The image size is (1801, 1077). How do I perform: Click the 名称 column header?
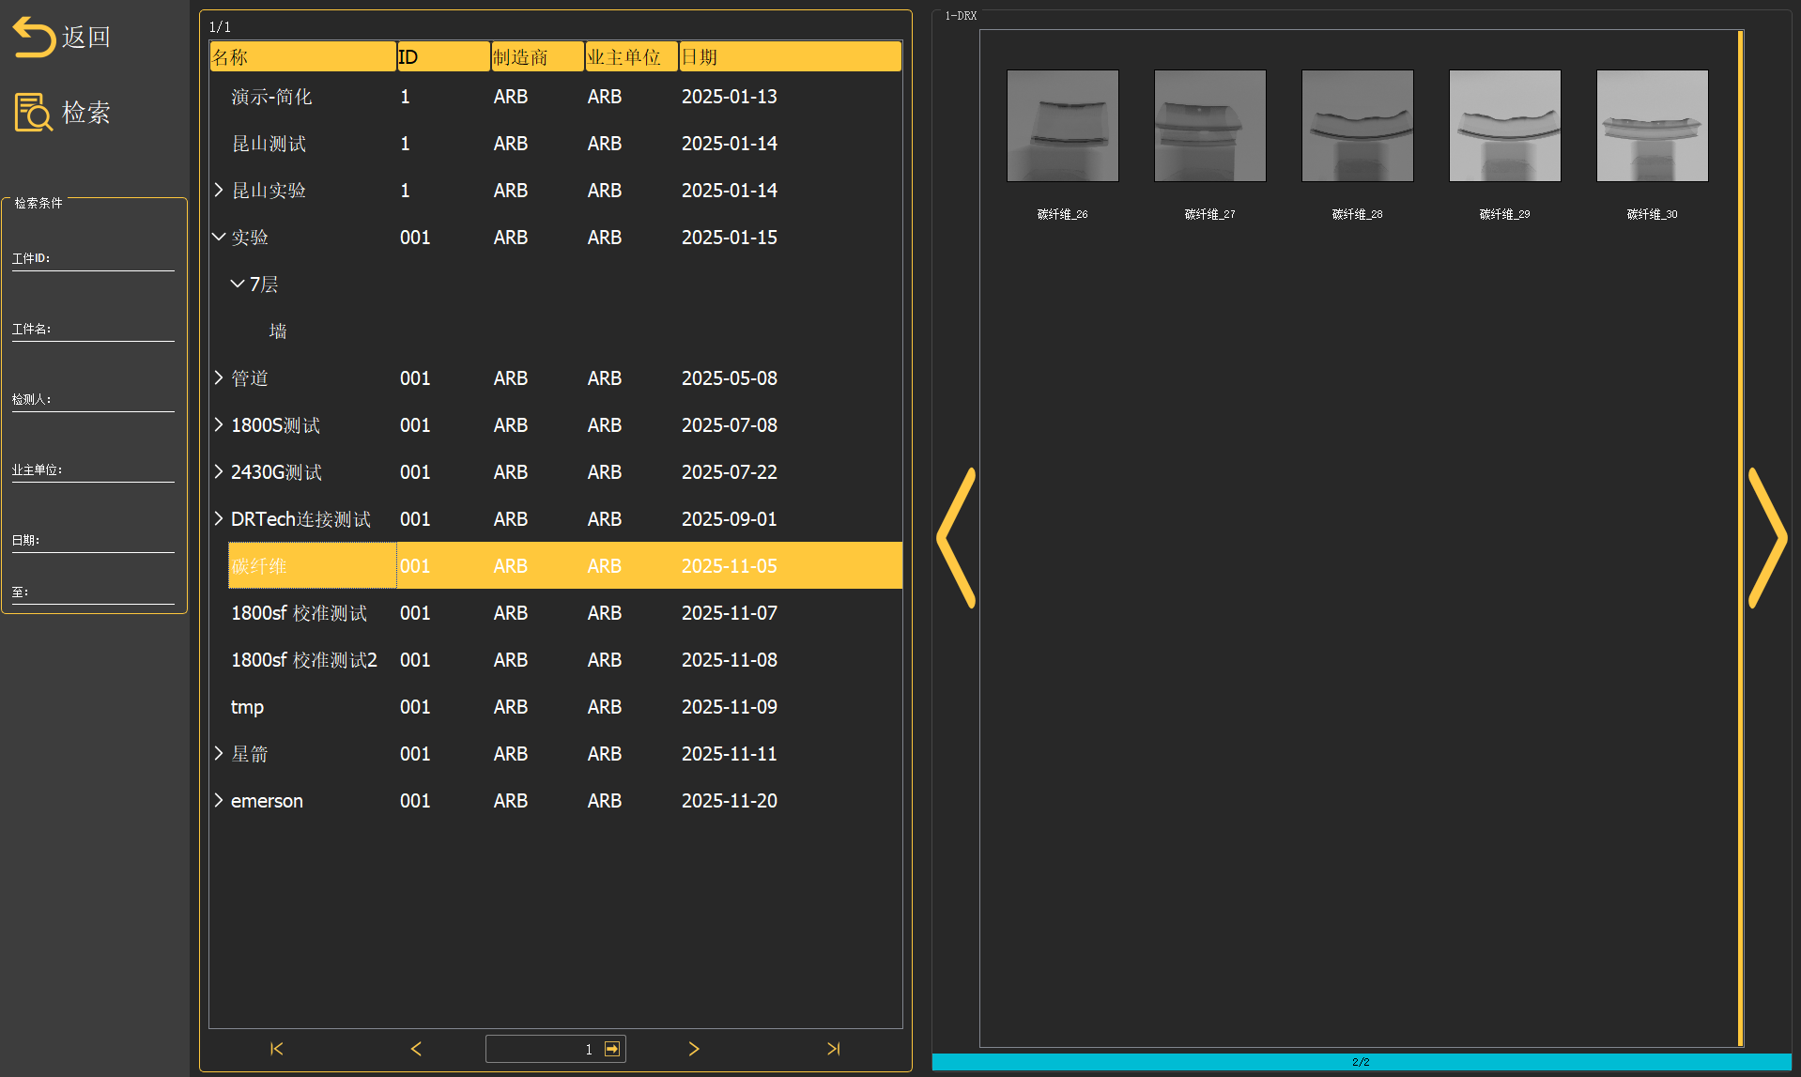click(302, 57)
